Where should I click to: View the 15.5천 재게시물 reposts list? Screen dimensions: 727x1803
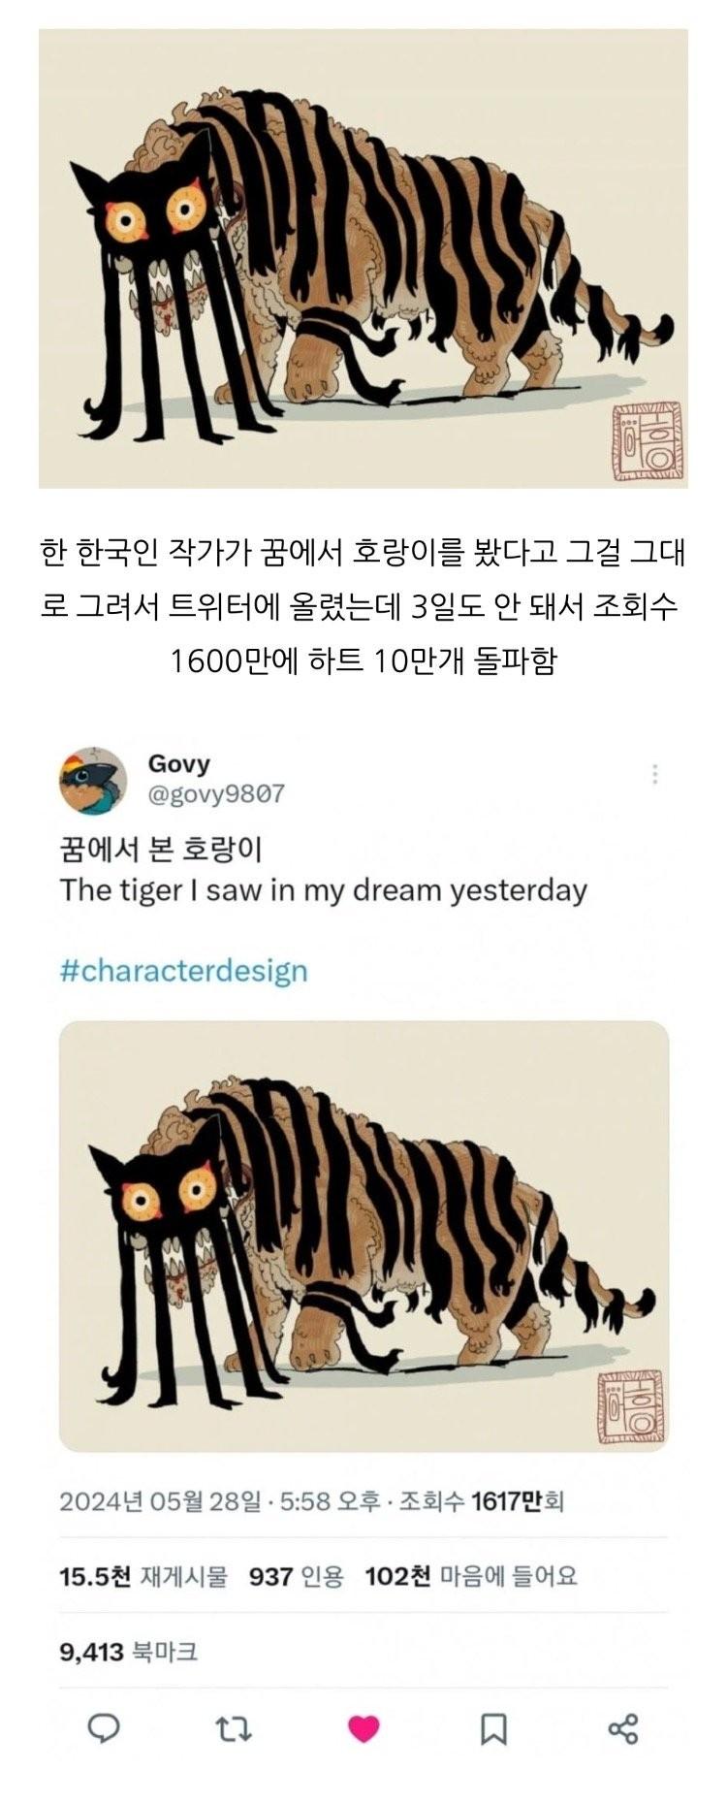(x=142, y=1576)
